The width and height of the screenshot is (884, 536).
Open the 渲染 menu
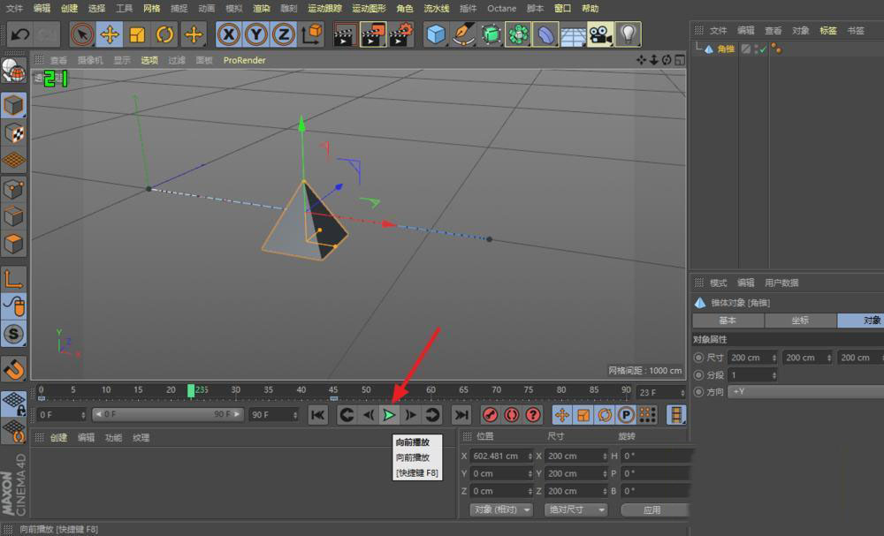coord(261,9)
